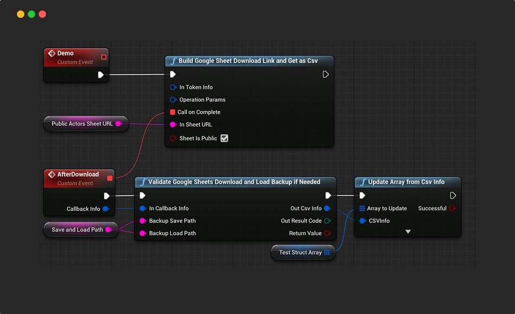This screenshot has height=314, width=515.
Task: Click the In Token Info input pin
Action: (173, 87)
